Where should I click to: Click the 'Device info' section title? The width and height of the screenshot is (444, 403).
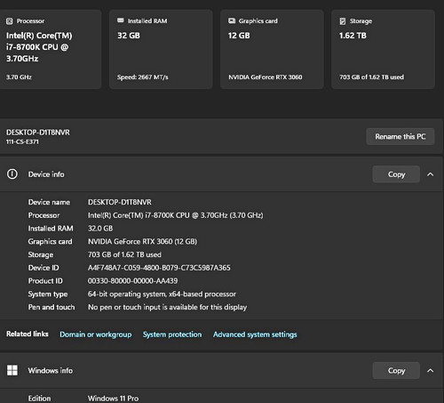[x=46, y=174]
